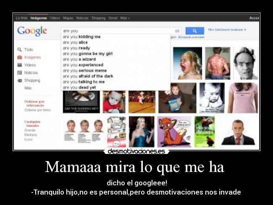Open the three women's faces thumbnail
Viewport: 273px width, 205px height.
(84, 131)
